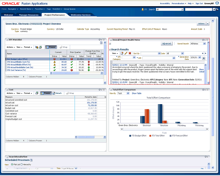Click the create note icon in Search Results
Viewport: 220px width, 176px height.
[122, 53]
